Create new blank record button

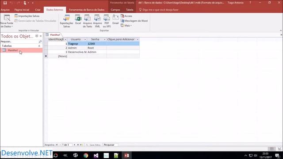click(81, 145)
